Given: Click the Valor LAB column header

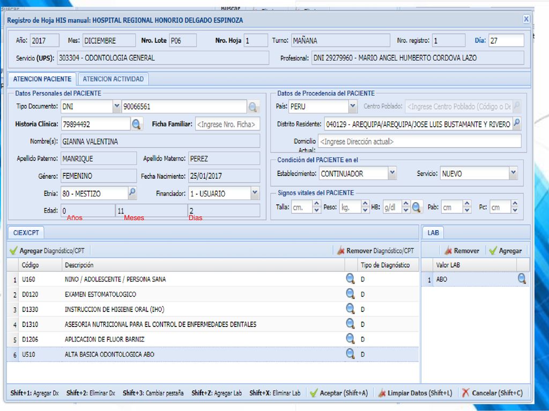Looking at the screenshot, I should tap(475, 265).
